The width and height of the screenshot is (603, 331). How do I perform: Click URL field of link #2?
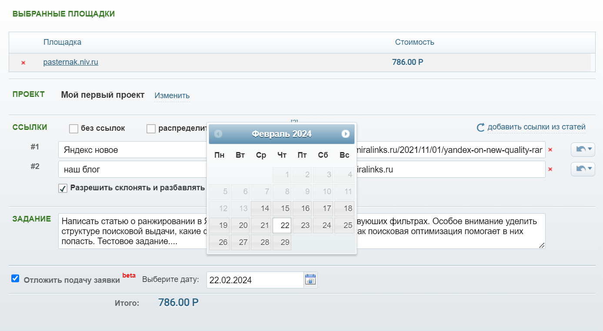pyautogui.click(x=450, y=169)
